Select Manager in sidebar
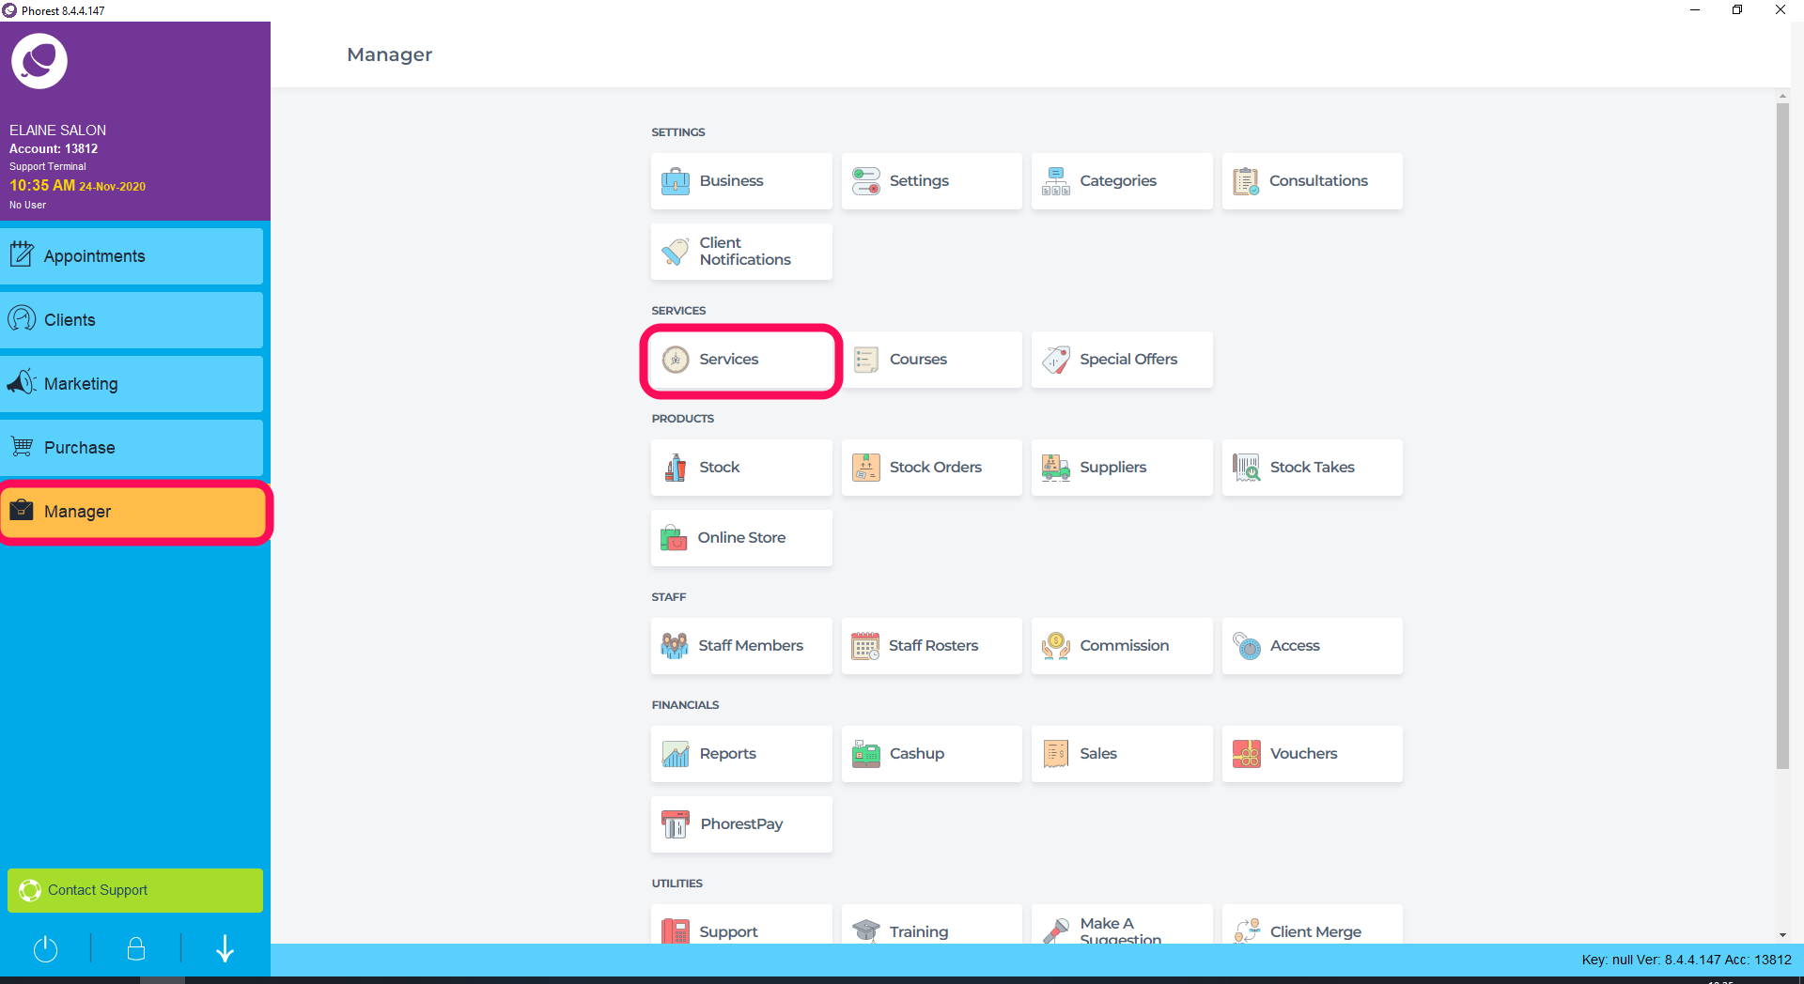 133,512
